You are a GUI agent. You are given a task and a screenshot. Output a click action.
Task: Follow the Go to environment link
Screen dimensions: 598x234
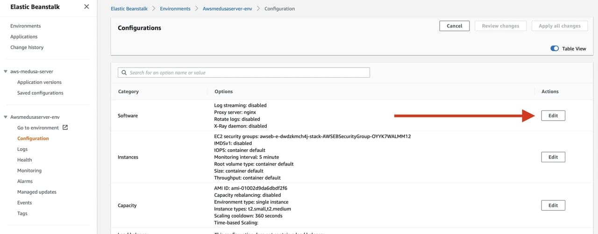tap(38, 128)
